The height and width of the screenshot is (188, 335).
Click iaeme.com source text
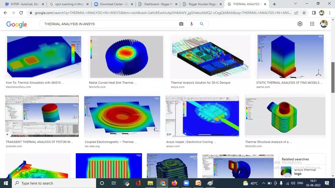(x=263, y=87)
